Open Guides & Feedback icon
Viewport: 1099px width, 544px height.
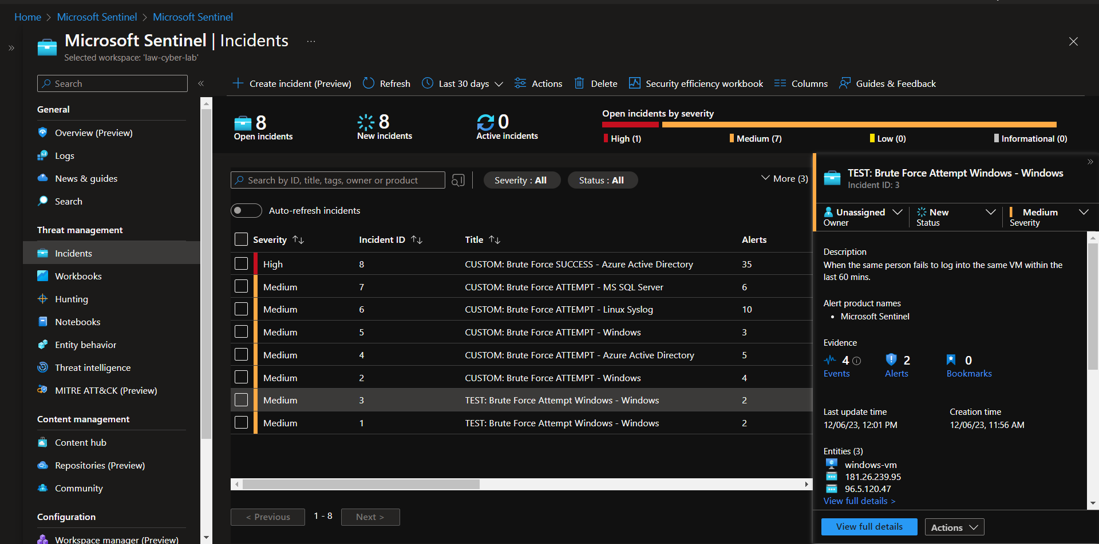(x=845, y=83)
